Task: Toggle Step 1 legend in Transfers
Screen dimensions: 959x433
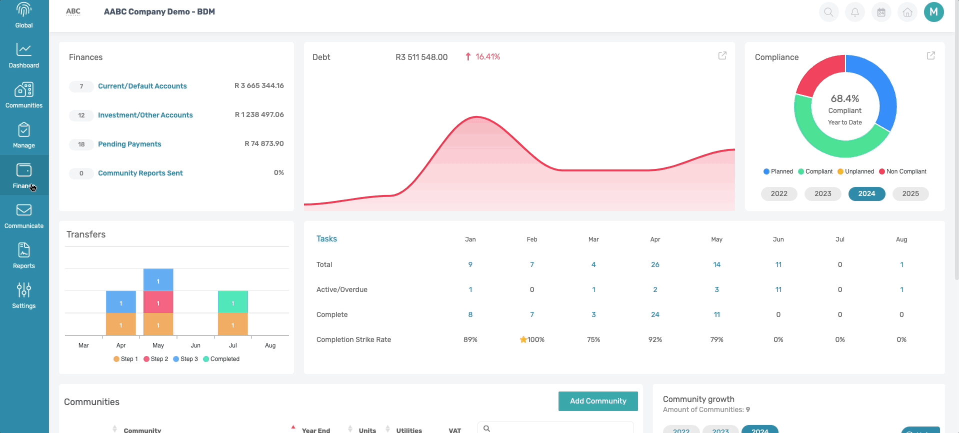Action: click(125, 359)
